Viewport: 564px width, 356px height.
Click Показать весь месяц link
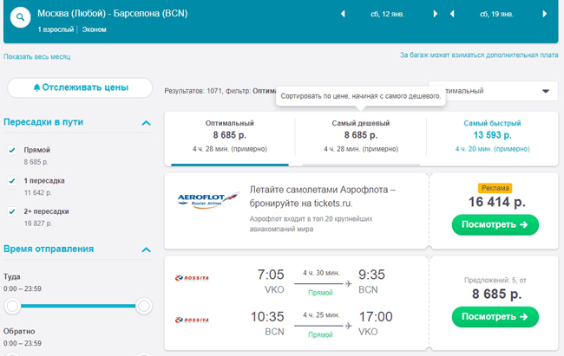point(37,57)
